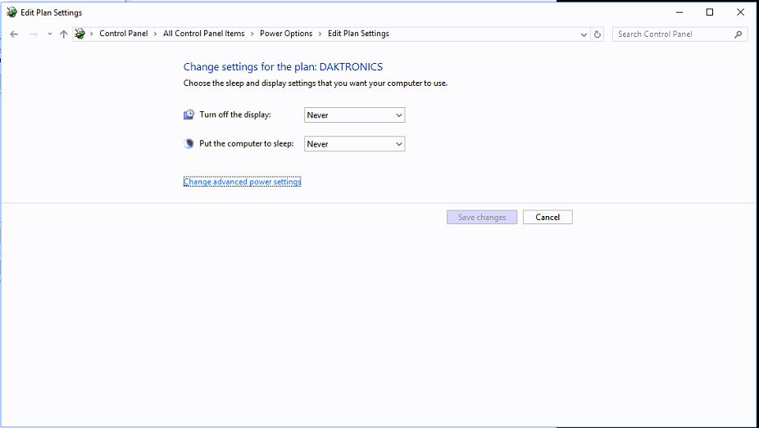Click the Forward navigation arrow

click(34, 34)
